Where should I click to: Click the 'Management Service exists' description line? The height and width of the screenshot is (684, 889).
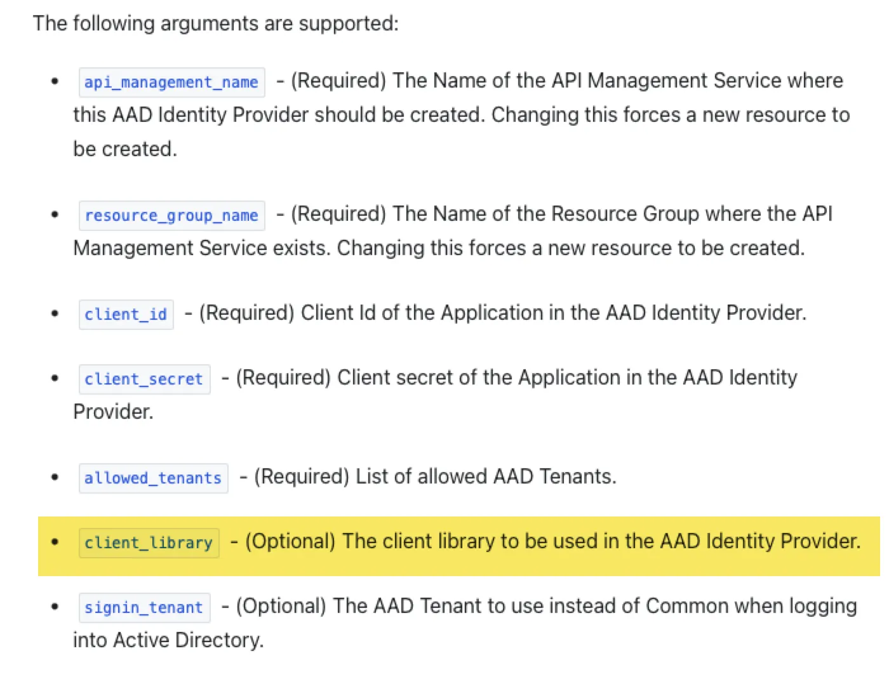click(x=438, y=248)
